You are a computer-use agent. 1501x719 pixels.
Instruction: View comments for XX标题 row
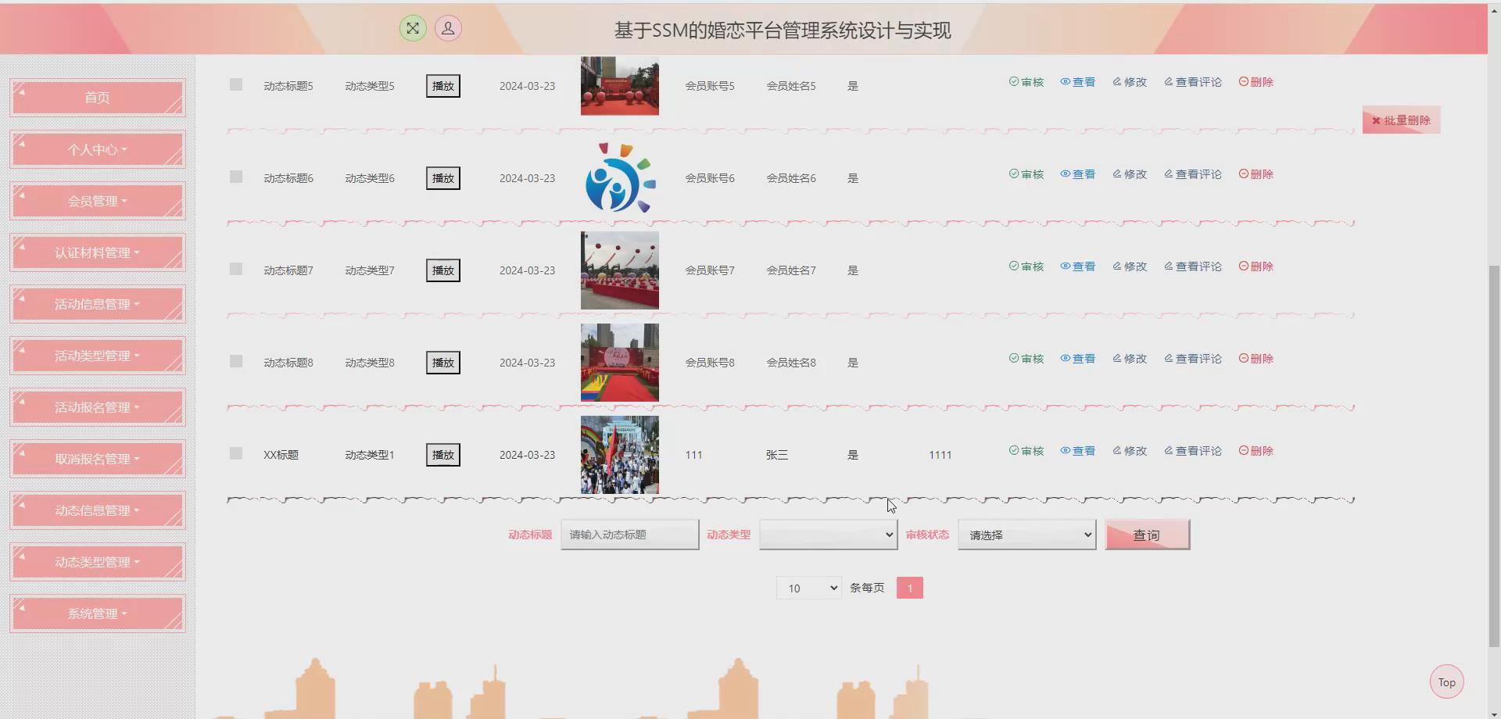(x=1193, y=451)
